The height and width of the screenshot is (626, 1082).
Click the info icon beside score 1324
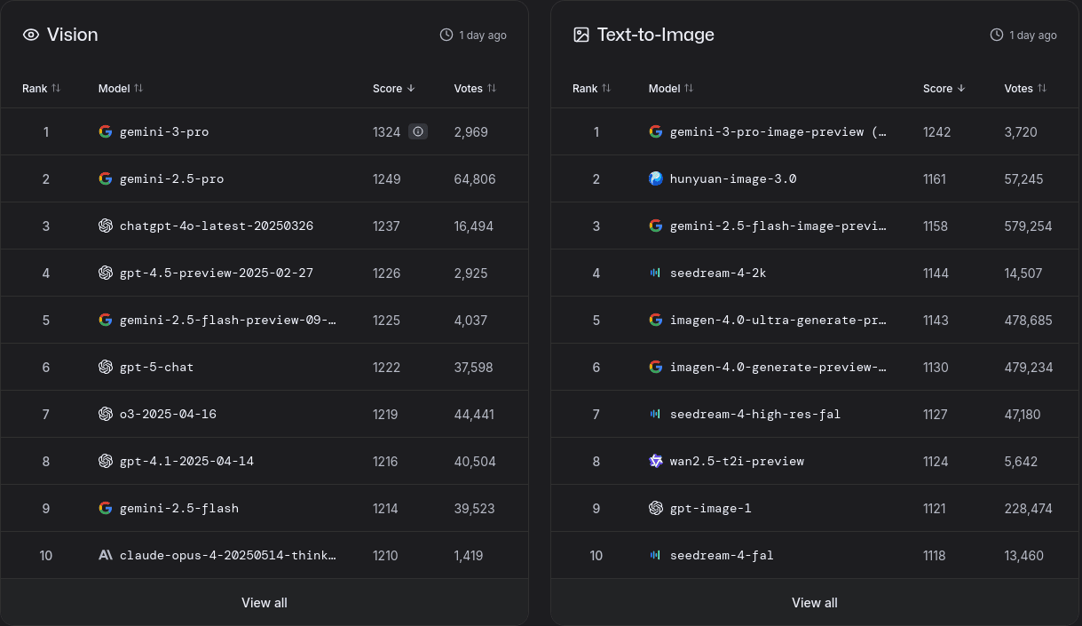click(418, 131)
